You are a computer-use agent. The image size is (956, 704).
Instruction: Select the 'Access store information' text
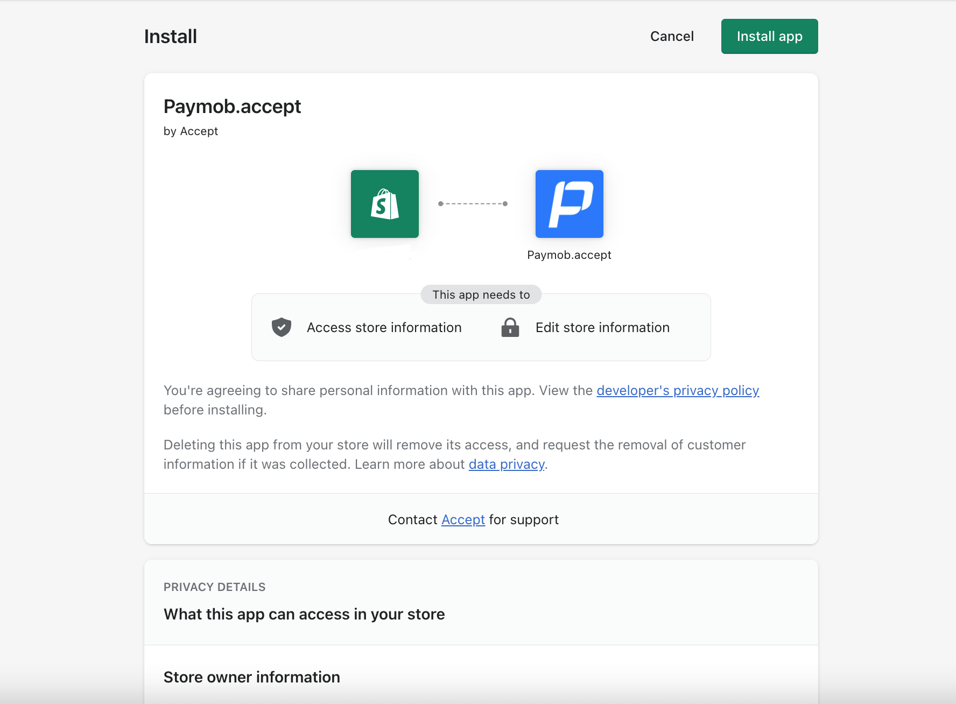tap(384, 327)
